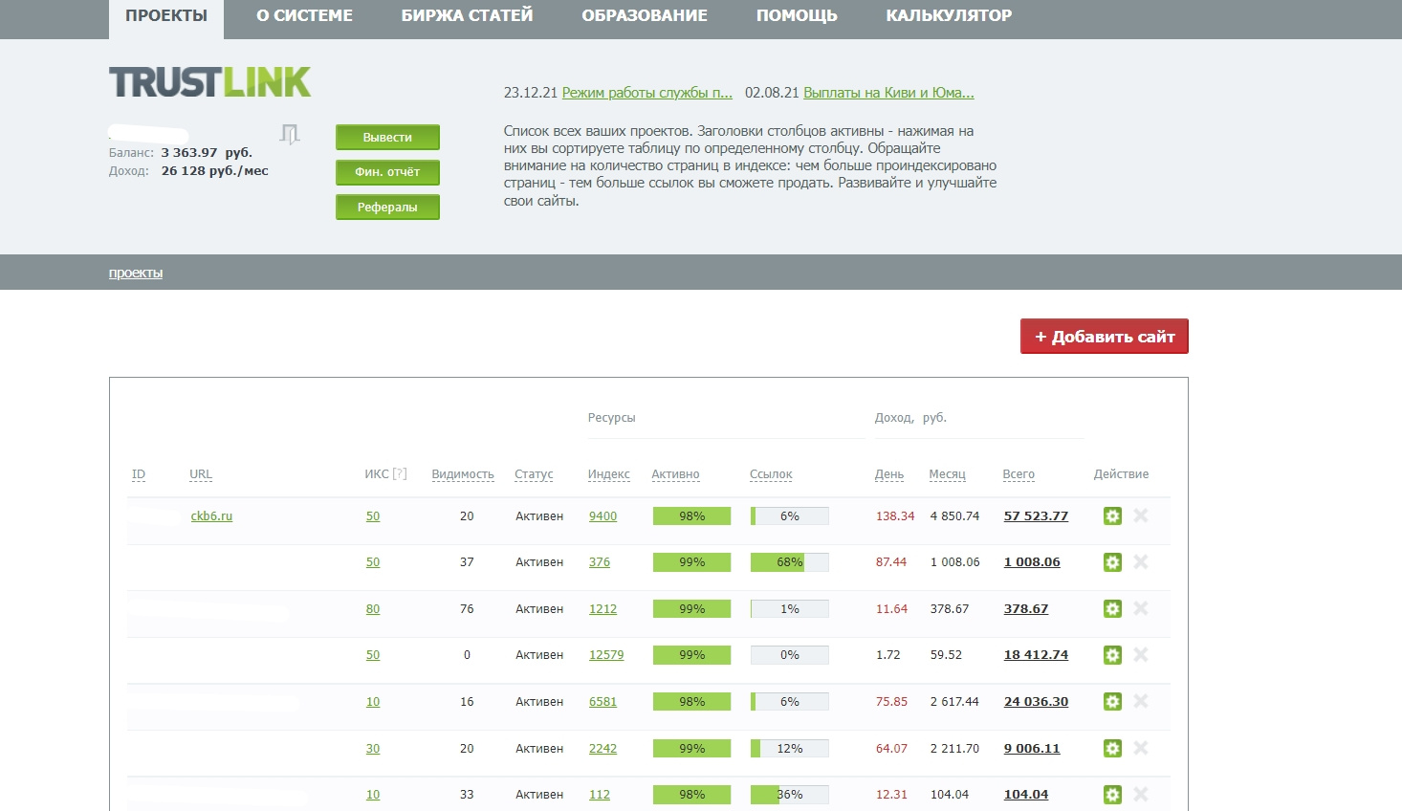Image resolution: width=1402 pixels, height=811 pixels.
Task: Click the daily income value 138.34
Action: [895, 516]
